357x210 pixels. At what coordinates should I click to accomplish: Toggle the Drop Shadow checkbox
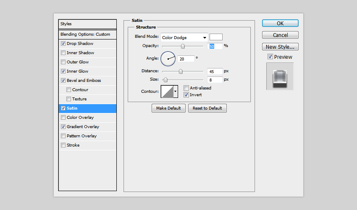(63, 44)
